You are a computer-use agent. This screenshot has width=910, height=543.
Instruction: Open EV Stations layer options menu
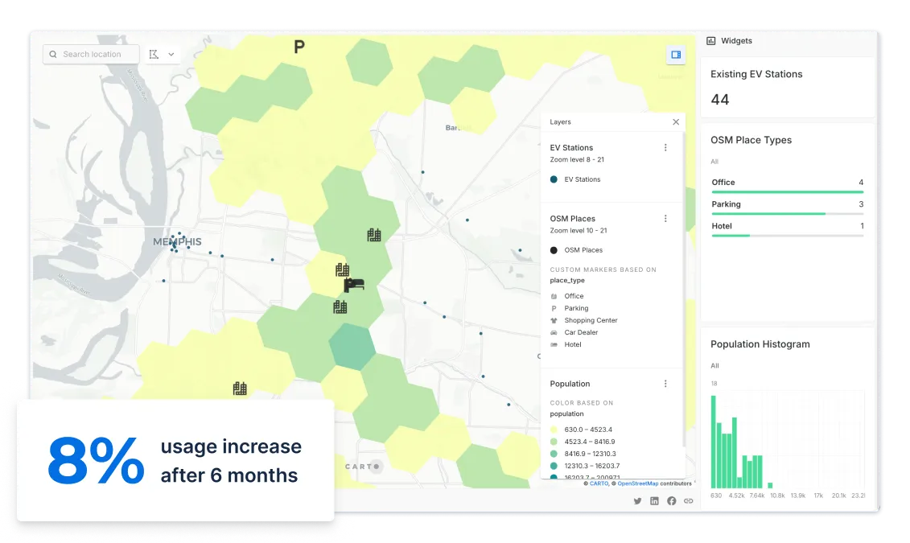click(x=665, y=148)
